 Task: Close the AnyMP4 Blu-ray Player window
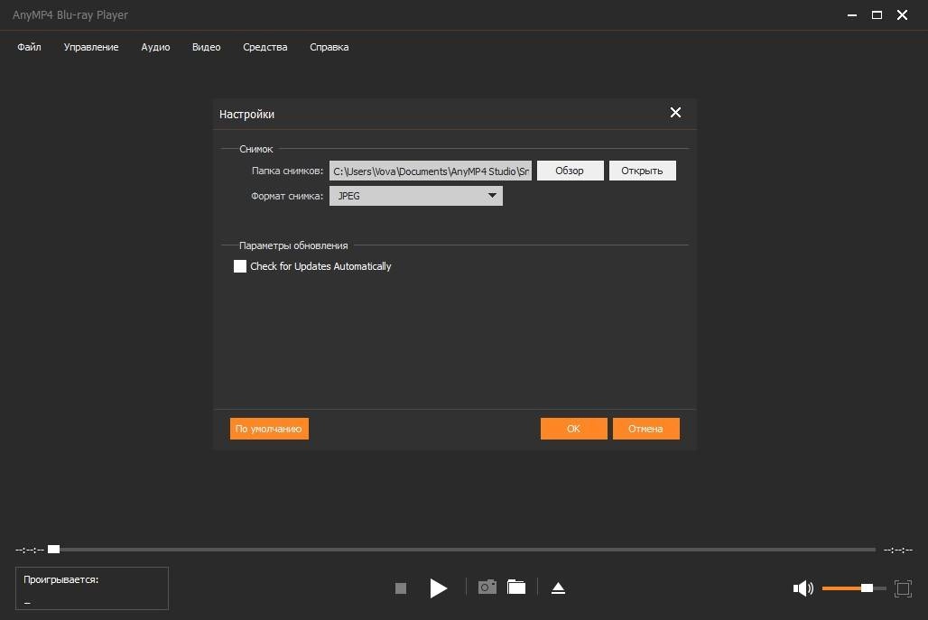point(902,14)
